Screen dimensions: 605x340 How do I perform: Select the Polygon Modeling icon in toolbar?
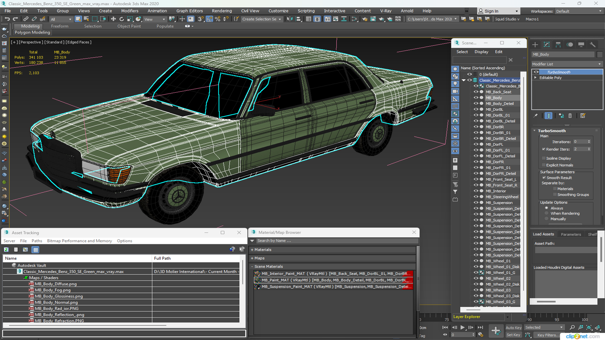coord(32,32)
